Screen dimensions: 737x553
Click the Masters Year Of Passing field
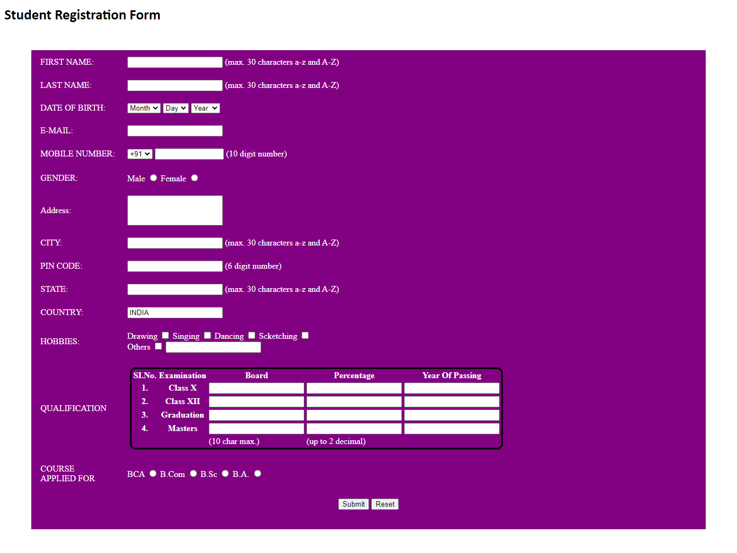pyautogui.click(x=452, y=429)
